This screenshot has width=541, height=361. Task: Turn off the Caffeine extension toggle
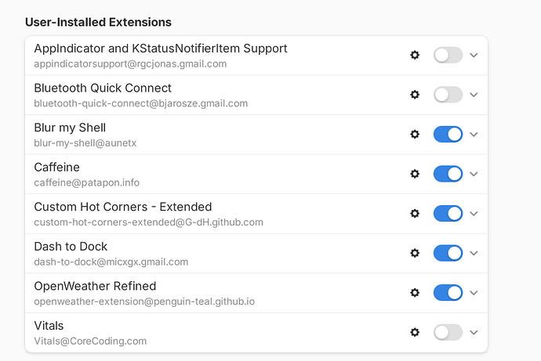point(448,174)
